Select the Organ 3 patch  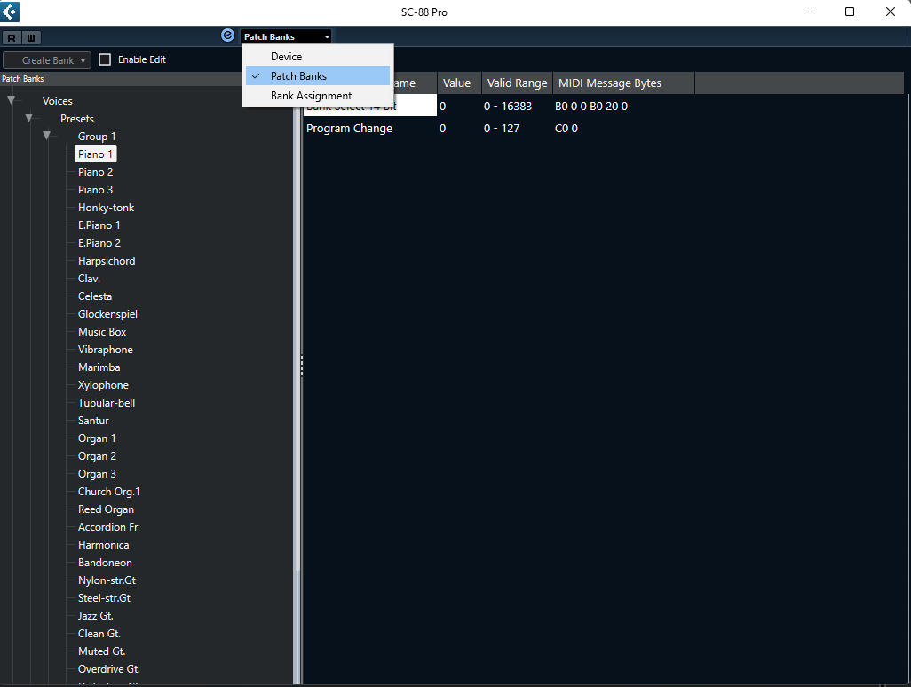[x=97, y=474]
